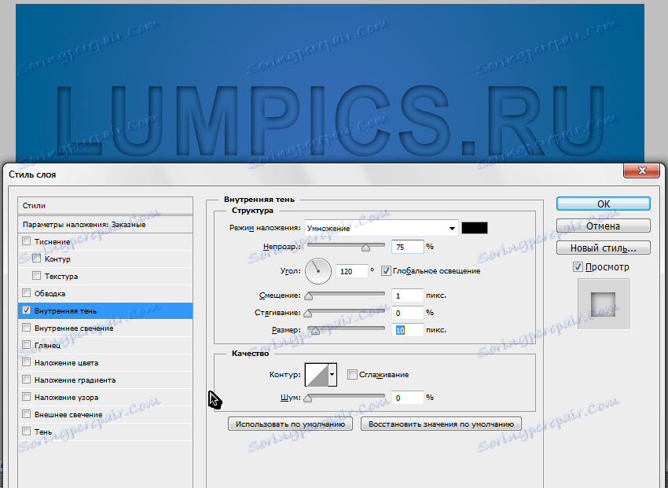The height and width of the screenshot is (488, 668).
Task: Select the Внутреннее свечение row
Action: 105,328
